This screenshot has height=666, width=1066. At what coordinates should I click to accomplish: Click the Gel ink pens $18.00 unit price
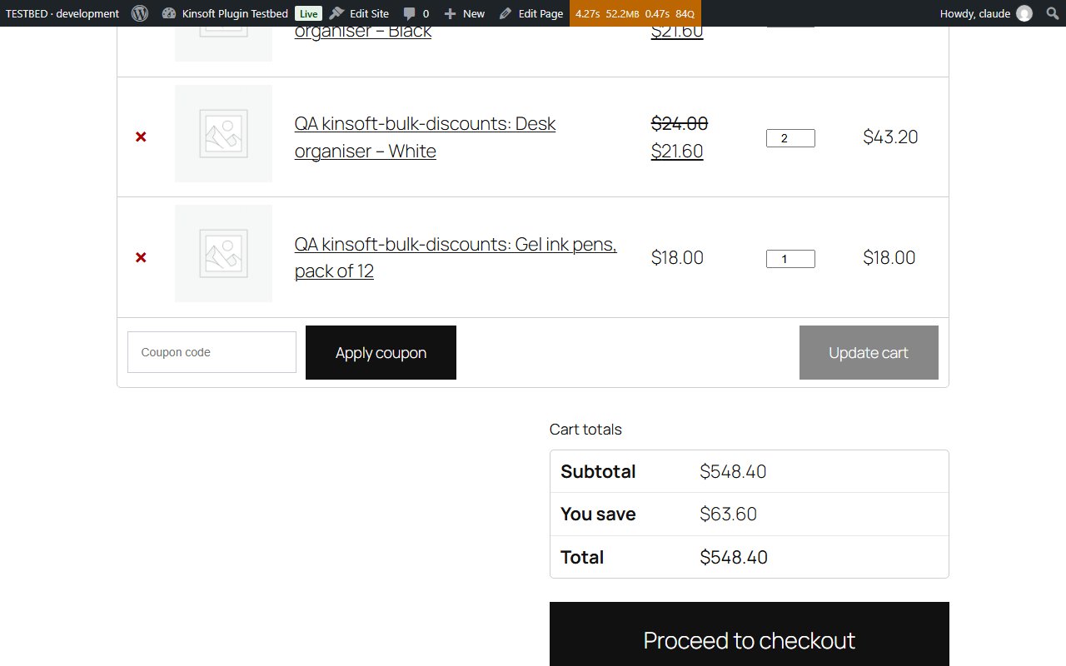677,257
